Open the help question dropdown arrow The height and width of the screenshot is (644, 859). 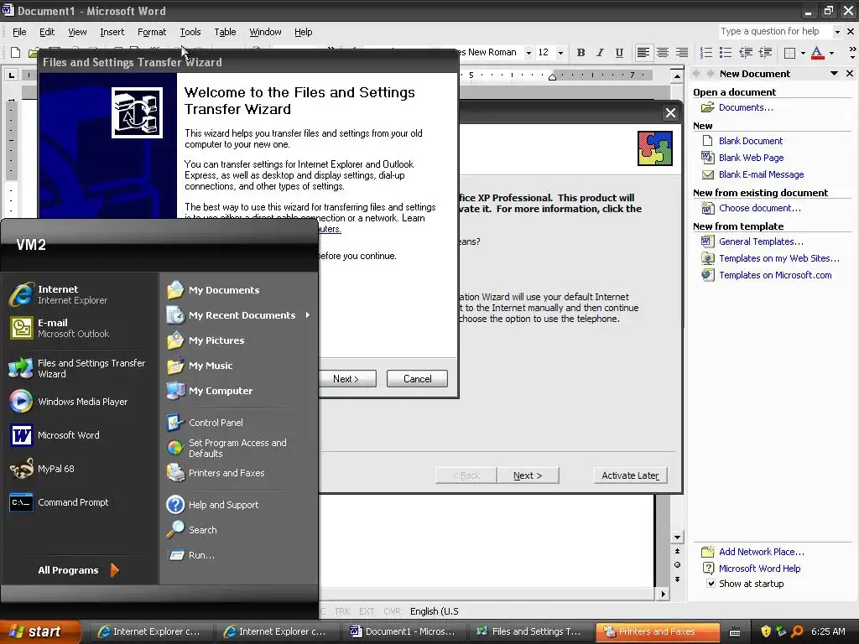tap(837, 32)
